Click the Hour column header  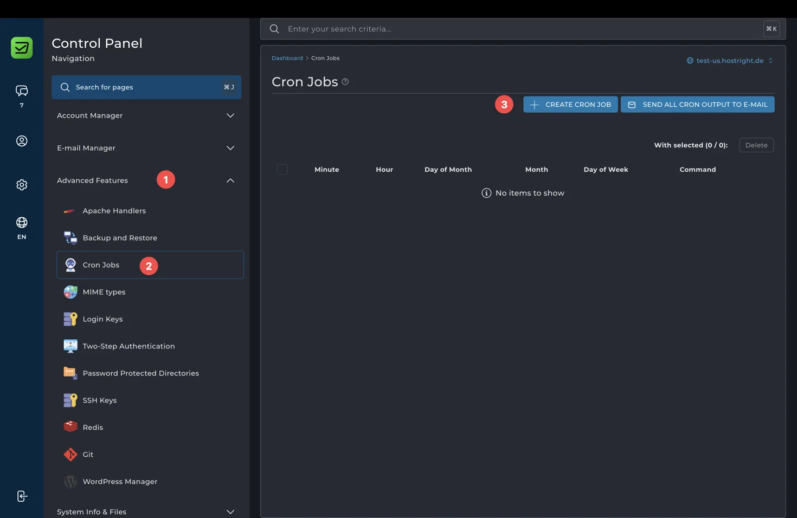384,170
